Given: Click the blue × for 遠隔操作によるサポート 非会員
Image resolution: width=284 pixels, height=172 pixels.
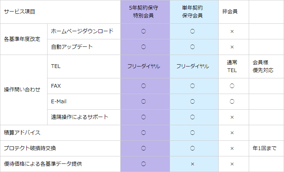Looking at the screenshot, I should coord(232,117).
